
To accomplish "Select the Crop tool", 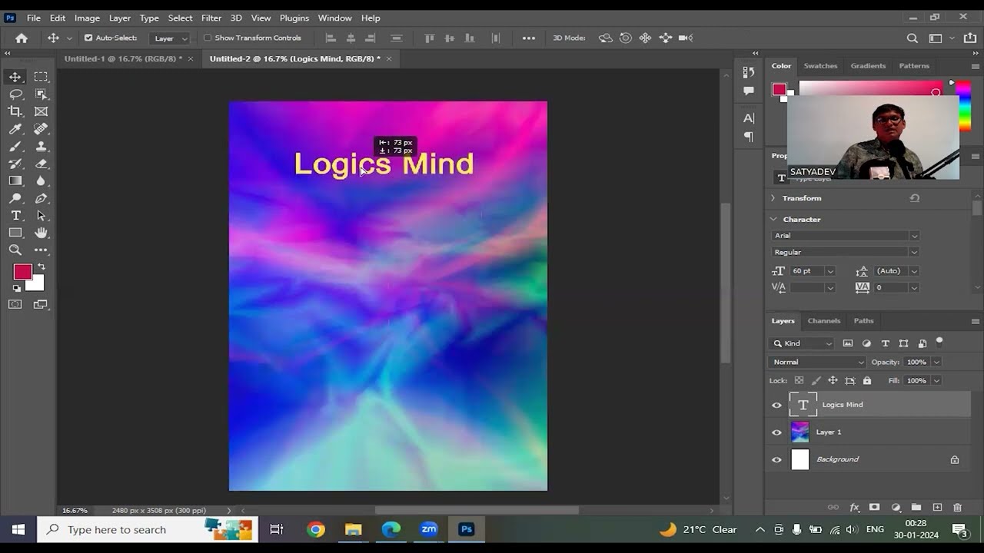I will coord(15,111).
